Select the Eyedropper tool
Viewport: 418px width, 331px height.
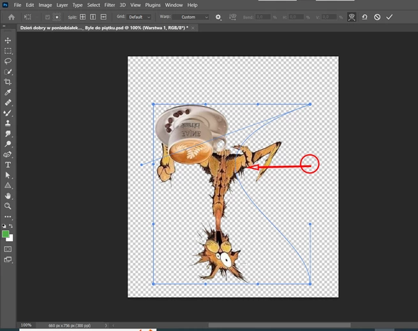point(8,92)
